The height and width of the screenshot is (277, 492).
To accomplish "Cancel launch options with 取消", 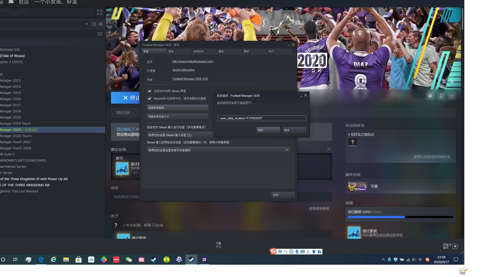I will (x=294, y=130).
